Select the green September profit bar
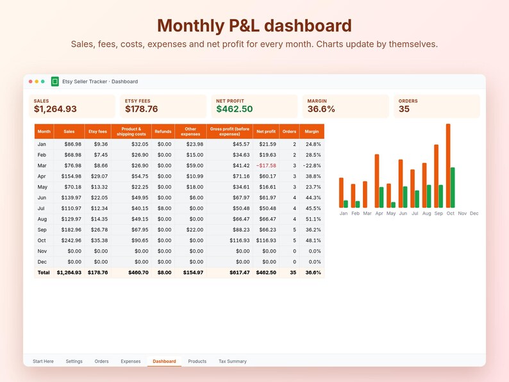509x382 pixels. tap(441, 196)
